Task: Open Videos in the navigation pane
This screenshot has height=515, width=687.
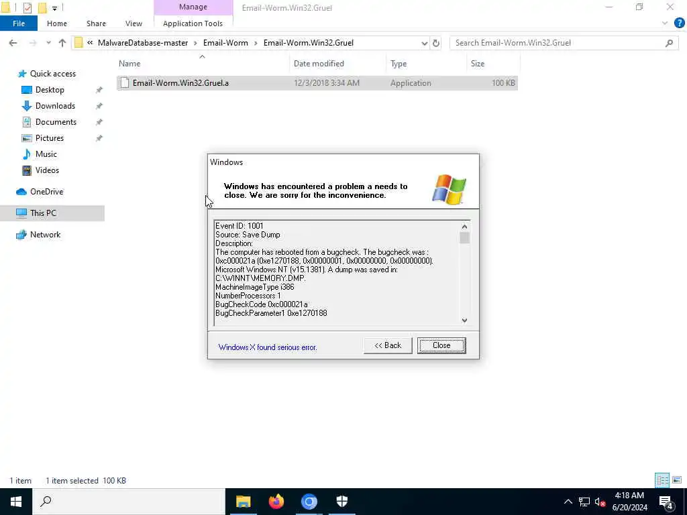Action: point(47,170)
